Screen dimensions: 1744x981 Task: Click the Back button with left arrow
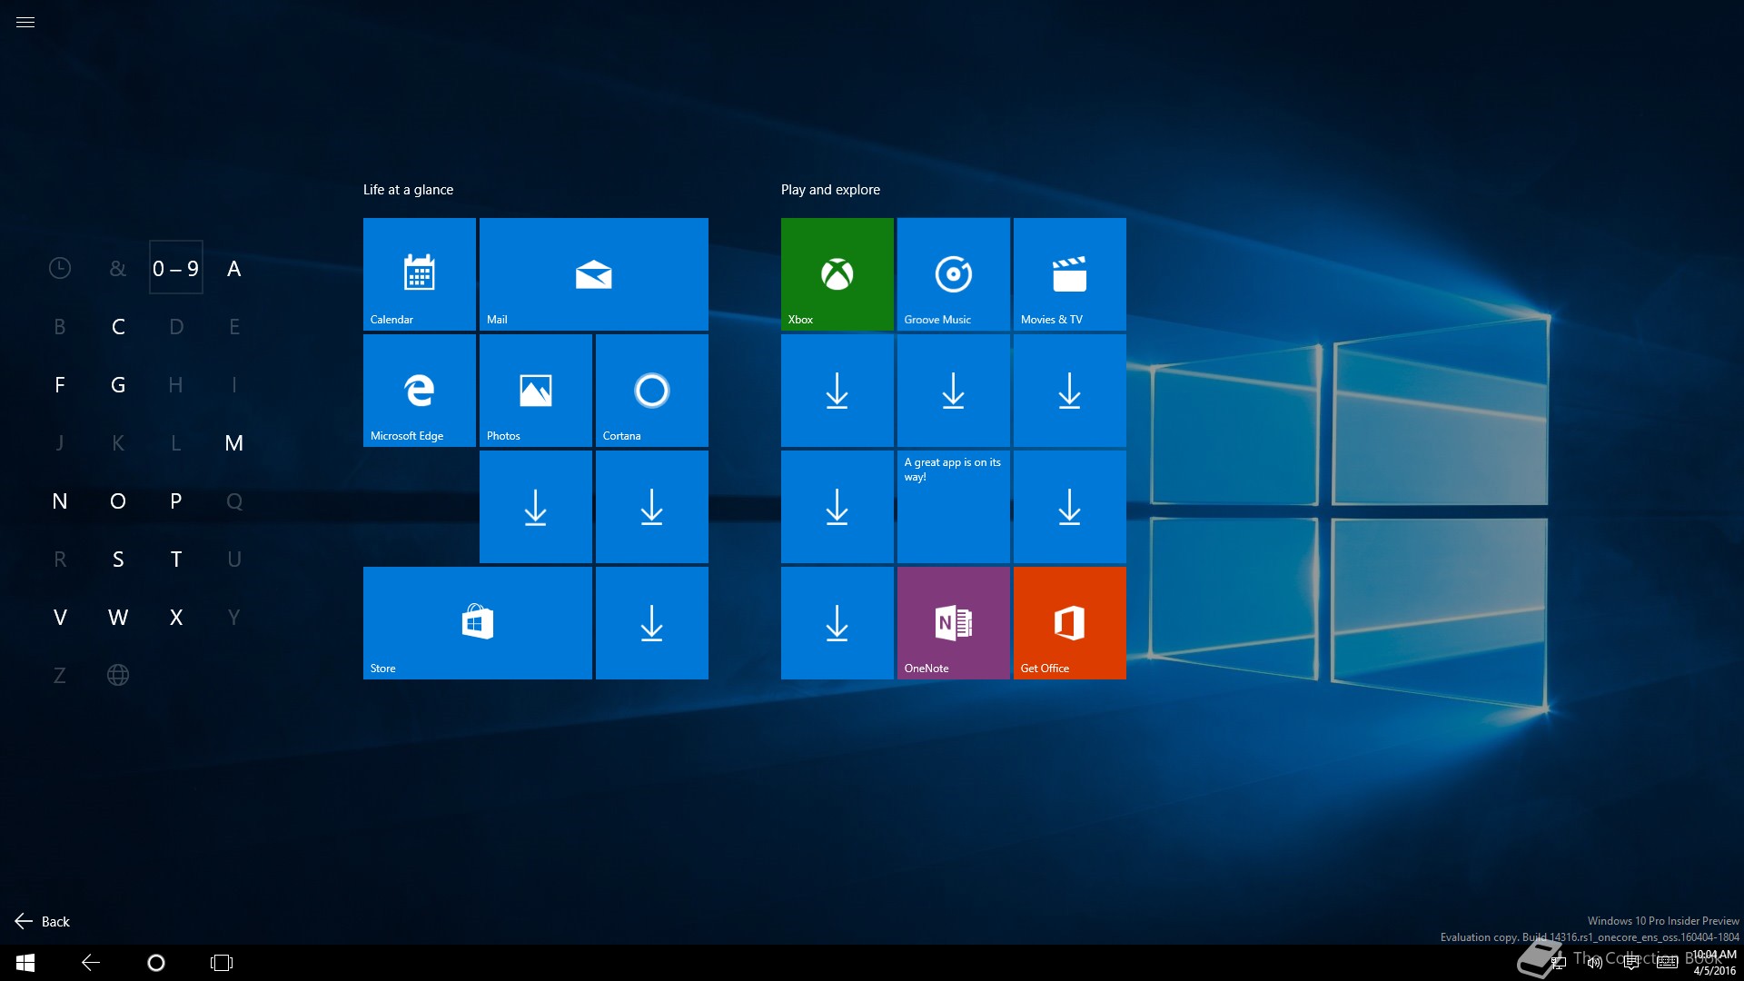(43, 921)
